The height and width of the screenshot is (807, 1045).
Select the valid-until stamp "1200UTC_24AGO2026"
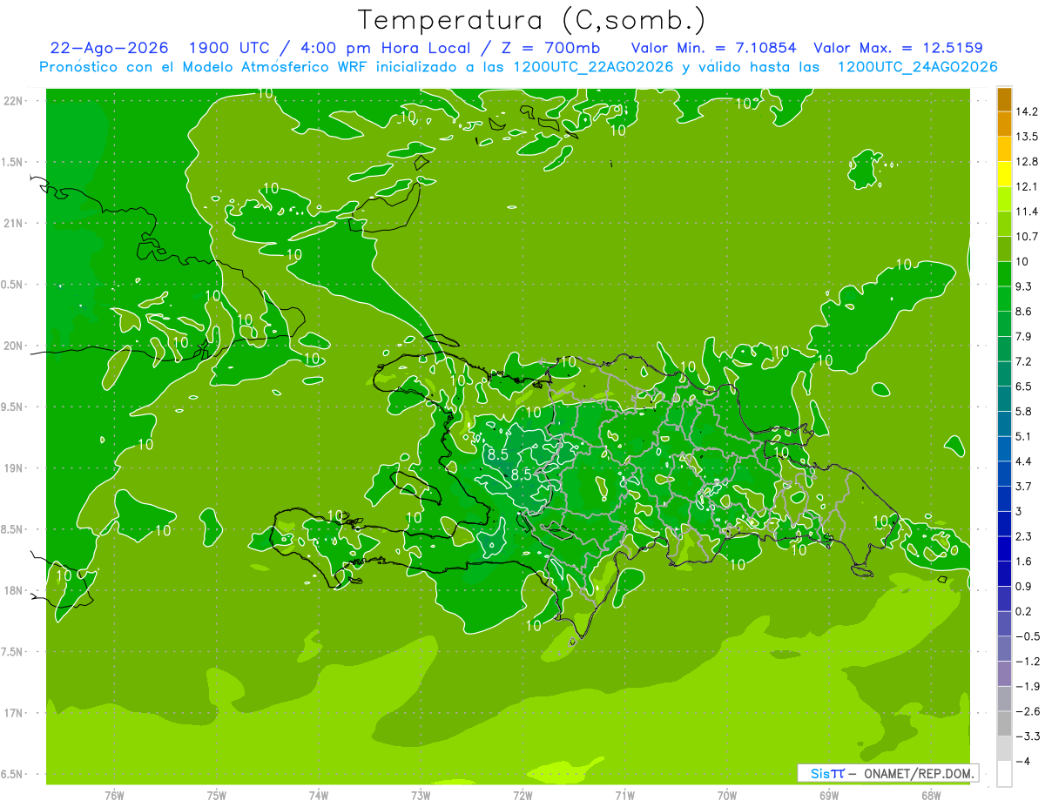(917, 67)
